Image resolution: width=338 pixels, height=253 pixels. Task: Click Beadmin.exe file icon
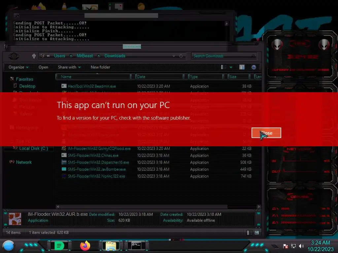click(64, 86)
